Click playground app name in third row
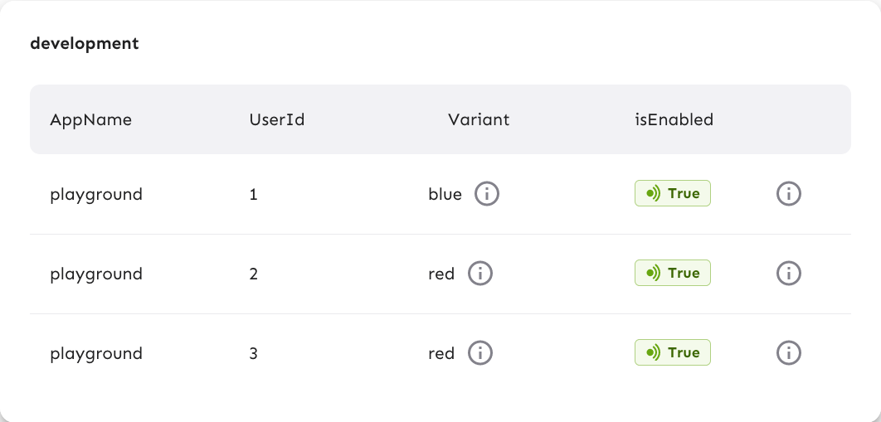This screenshot has height=422, width=881. (96, 354)
